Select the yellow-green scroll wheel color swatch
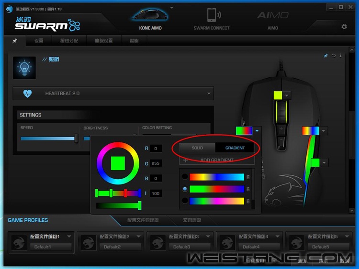This screenshot has width=359, height=269. tap(278, 96)
